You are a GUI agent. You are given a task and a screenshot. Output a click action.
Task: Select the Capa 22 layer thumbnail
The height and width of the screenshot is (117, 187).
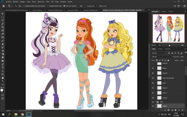[159, 88]
